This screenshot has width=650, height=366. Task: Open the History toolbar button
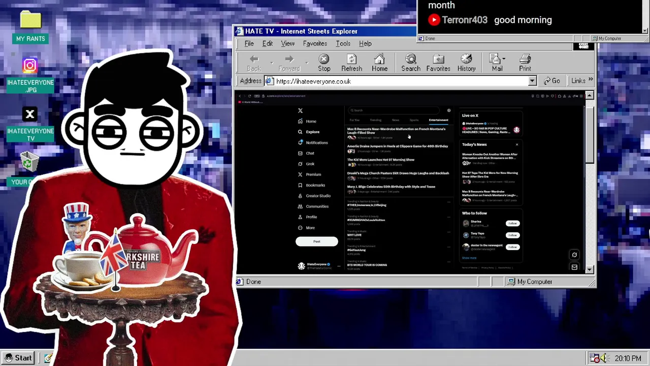click(466, 63)
